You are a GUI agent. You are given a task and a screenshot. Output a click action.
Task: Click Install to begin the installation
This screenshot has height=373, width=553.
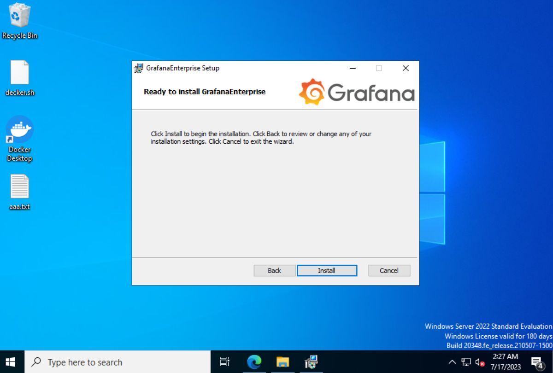(x=327, y=270)
